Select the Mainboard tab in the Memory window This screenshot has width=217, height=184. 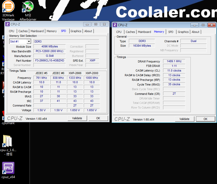[x=144, y=32]
